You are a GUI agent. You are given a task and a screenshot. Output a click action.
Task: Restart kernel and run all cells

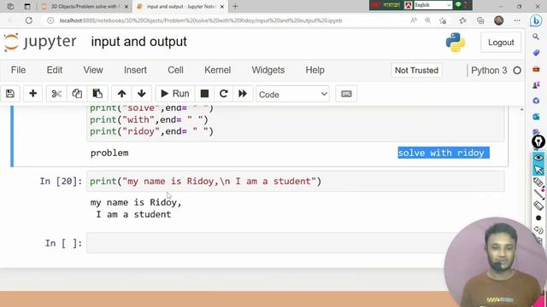(x=243, y=94)
